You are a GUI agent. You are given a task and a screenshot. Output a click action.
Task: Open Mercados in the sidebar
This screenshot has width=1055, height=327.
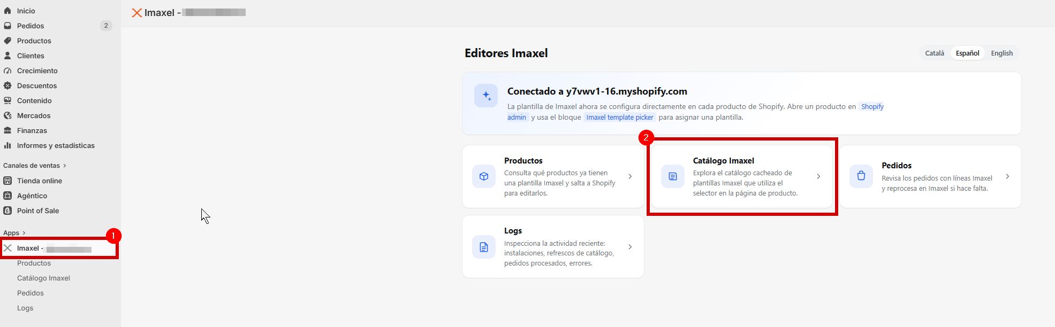(x=34, y=115)
